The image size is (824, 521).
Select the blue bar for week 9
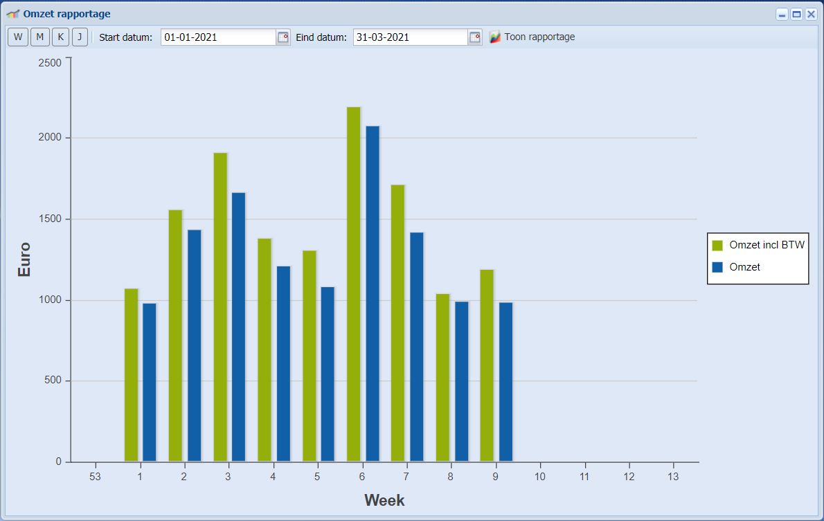505,381
